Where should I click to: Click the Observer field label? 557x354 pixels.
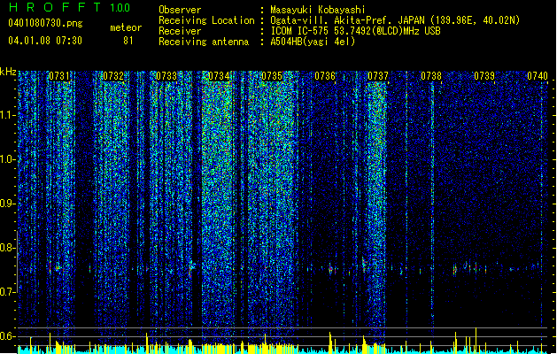pyautogui.click(x=180, y=10)
